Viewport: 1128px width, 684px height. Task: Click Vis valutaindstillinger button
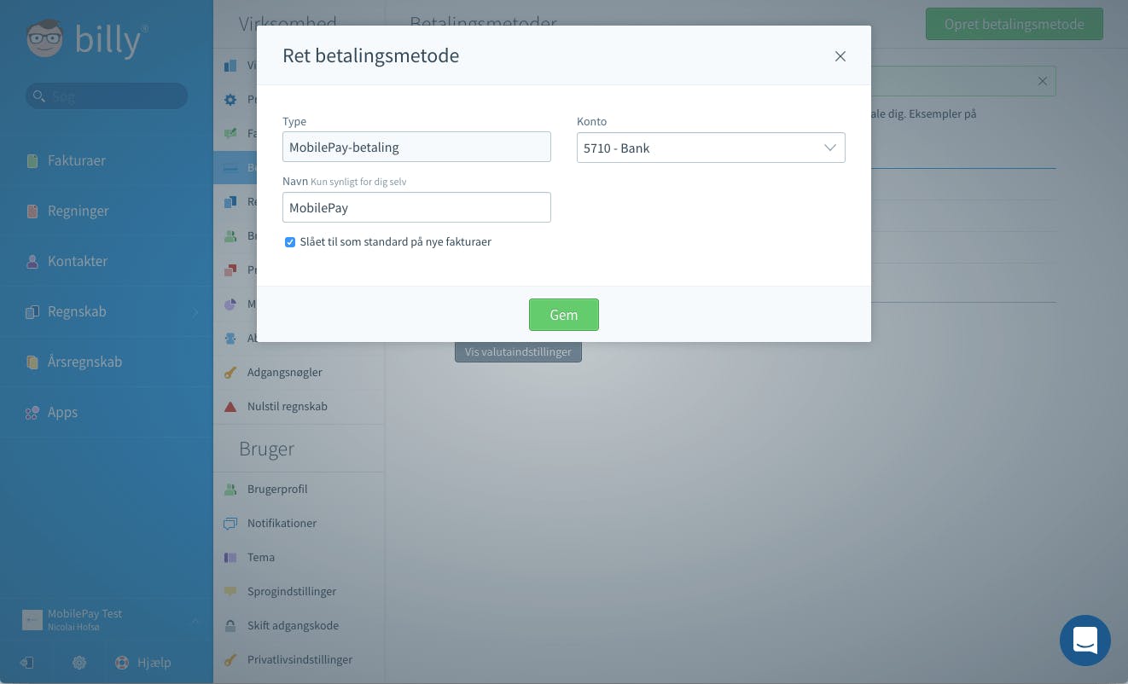518,351
